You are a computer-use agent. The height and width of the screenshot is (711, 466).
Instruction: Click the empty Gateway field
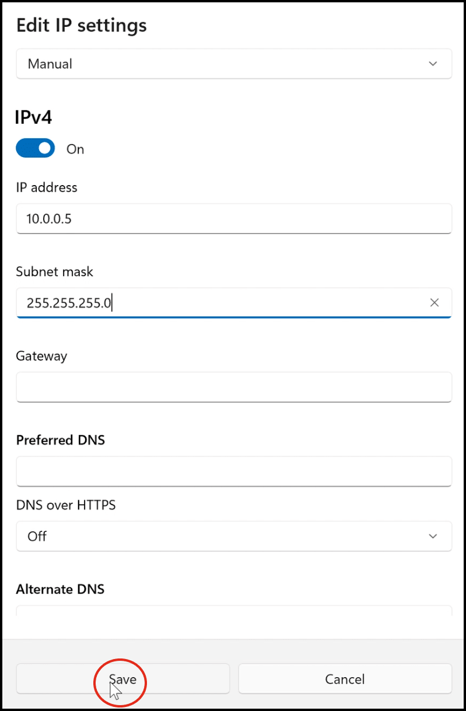233,387
